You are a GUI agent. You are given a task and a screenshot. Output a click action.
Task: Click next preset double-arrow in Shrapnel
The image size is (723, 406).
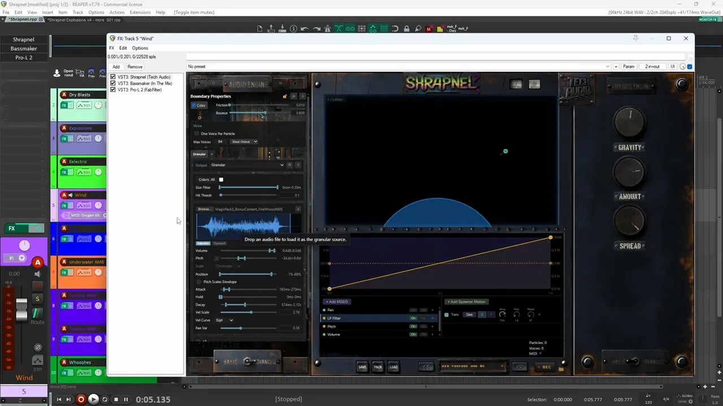519,367
